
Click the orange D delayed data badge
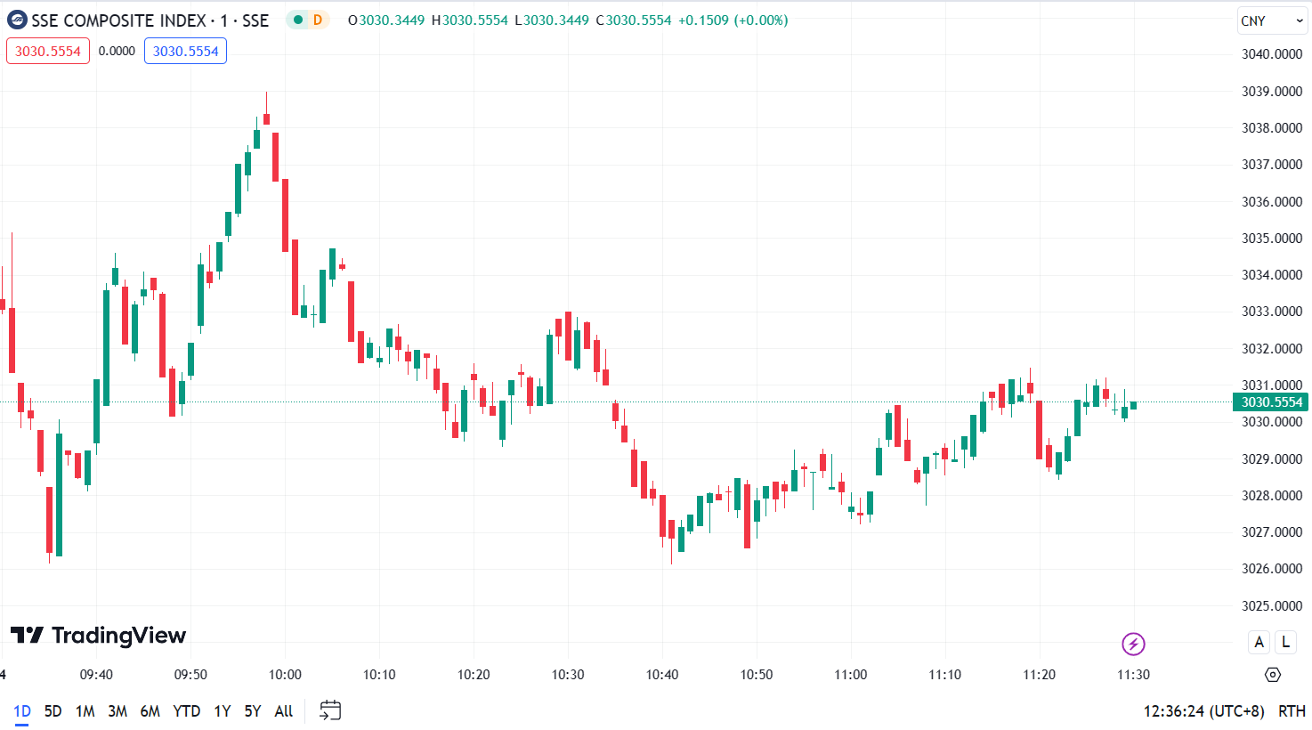pos(318,20)
